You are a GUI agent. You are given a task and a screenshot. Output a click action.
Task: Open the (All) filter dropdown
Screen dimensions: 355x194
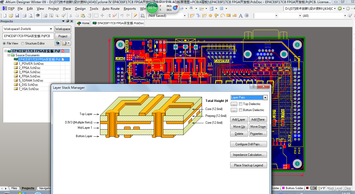tap(345, 16)
